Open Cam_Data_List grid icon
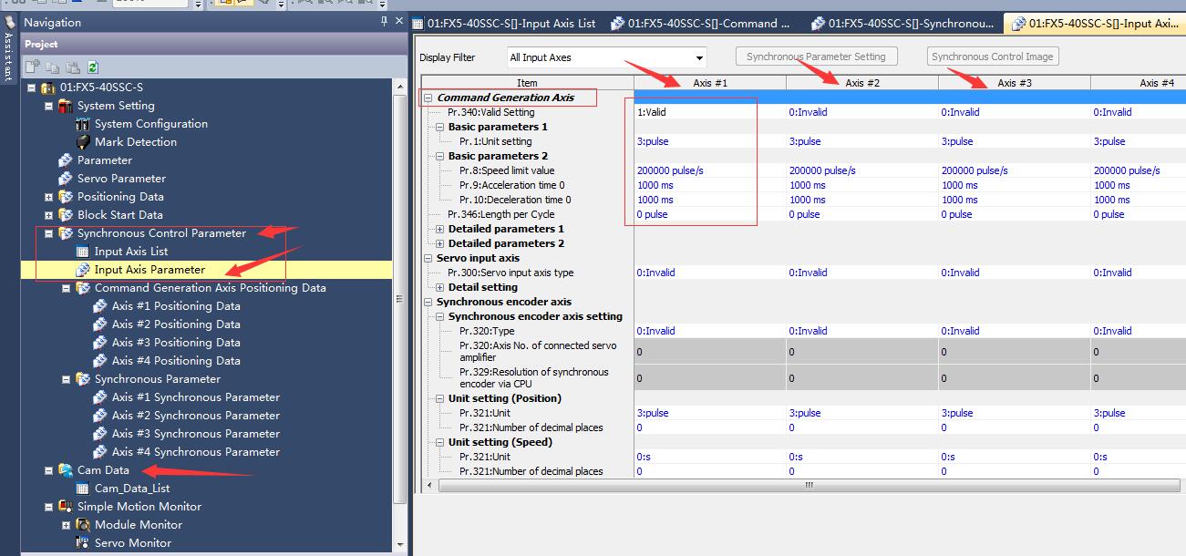 pyautogui.click(x=83, y=489)
